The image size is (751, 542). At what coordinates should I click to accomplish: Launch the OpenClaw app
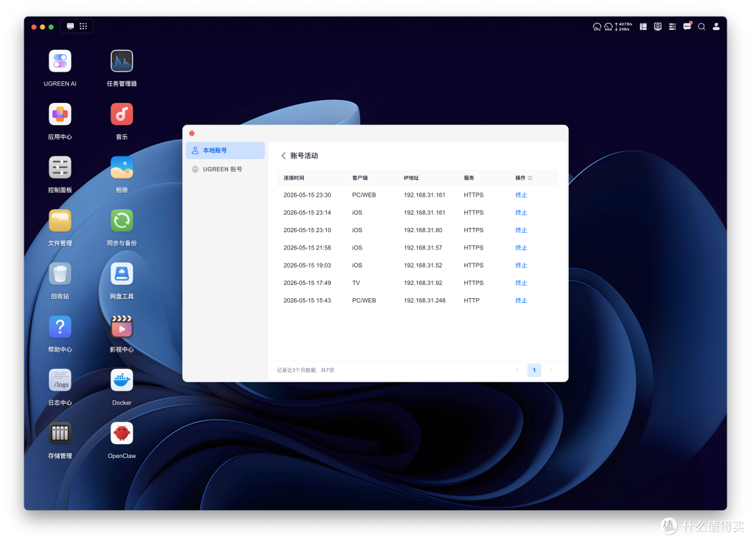tap(122, 434)
